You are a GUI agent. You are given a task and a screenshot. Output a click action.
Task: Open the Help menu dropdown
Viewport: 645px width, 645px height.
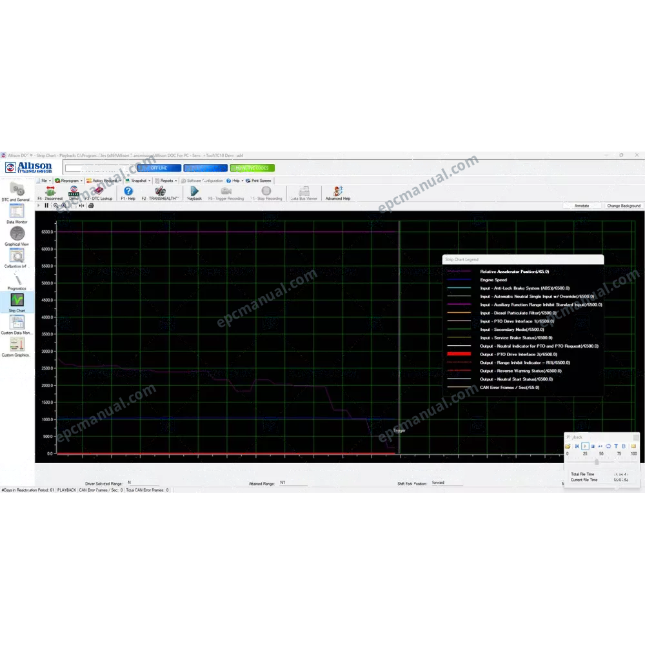coord(235,181)
